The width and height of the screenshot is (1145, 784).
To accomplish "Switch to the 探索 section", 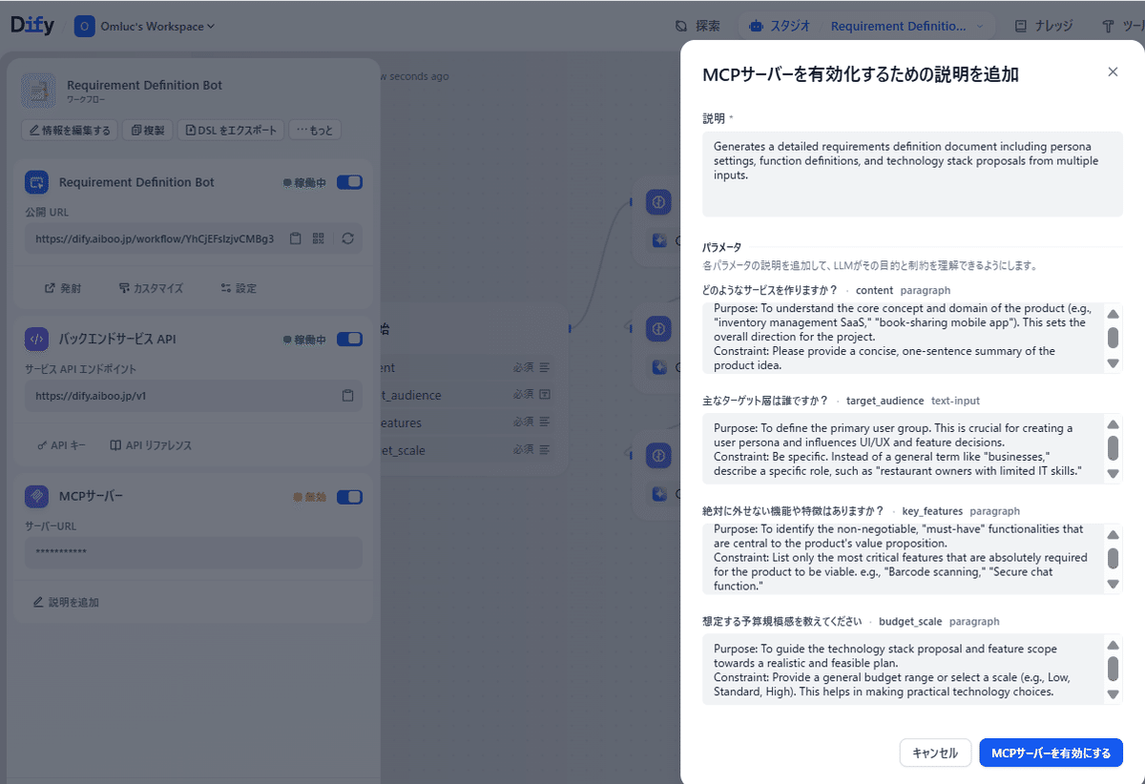I will click(x=699, y=26).
